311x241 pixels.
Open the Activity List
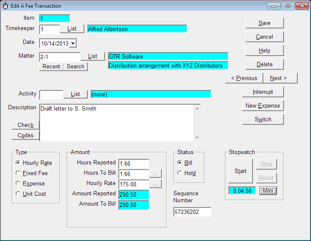coord(75,94)
